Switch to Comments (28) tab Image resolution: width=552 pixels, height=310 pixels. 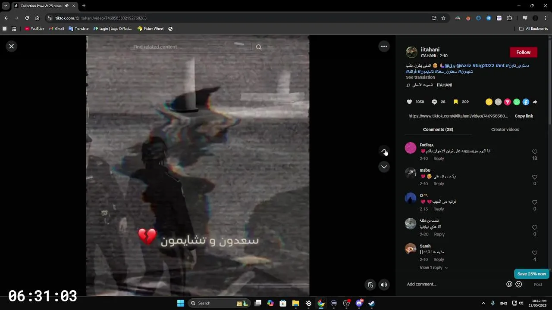[x=438, y=130]
